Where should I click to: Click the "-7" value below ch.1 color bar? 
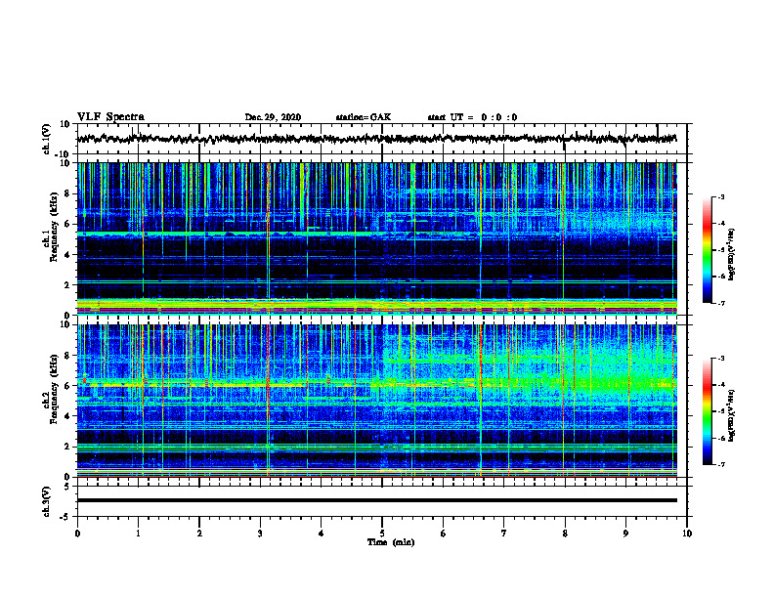pyautogui.click(x=720, y=303)
